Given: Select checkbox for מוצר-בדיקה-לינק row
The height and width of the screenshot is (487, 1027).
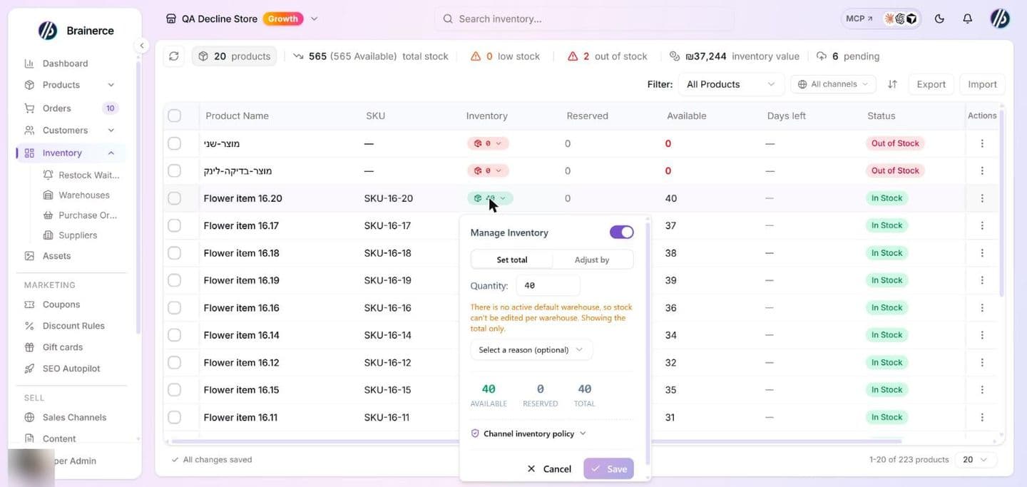Looking at the screenshot, I should tap(175, 171).
